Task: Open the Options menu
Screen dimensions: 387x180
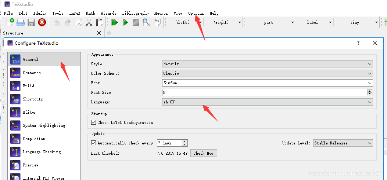Action: point(196,13)
